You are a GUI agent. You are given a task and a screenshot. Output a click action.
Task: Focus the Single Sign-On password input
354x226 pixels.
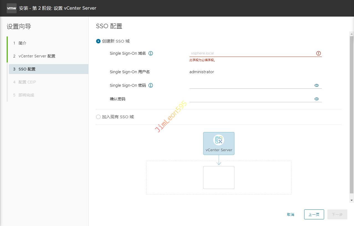pos(251,85)
